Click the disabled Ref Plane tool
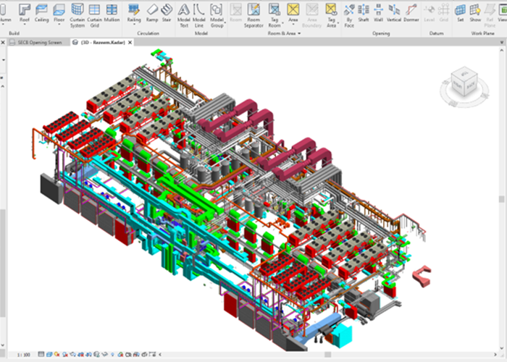 point(490,15)
